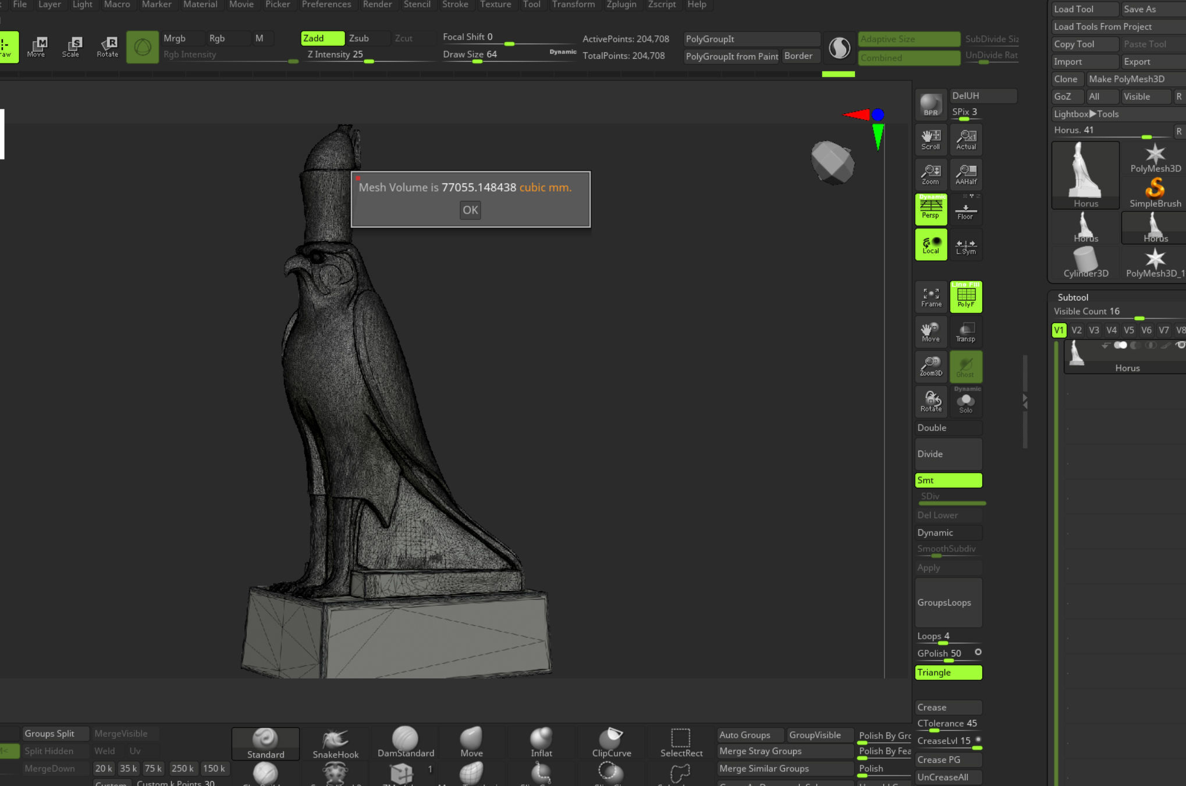Click the L.Sym icon

[x=966, y=245]
